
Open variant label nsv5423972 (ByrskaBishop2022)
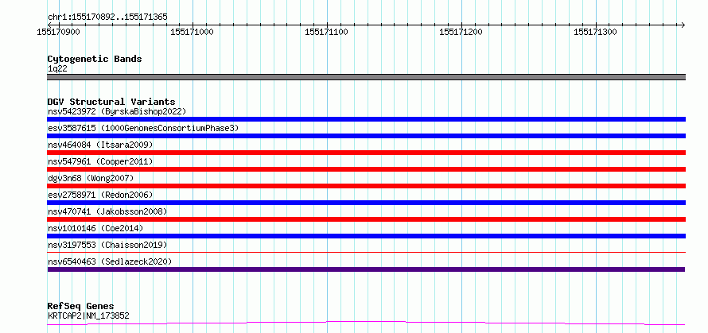(x=117, y=111)
